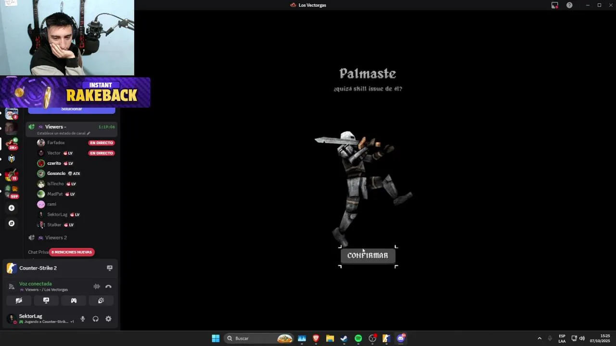Open voice connection signal icon
The width and height of the screenshot is (616, 346).
[12, 286]
